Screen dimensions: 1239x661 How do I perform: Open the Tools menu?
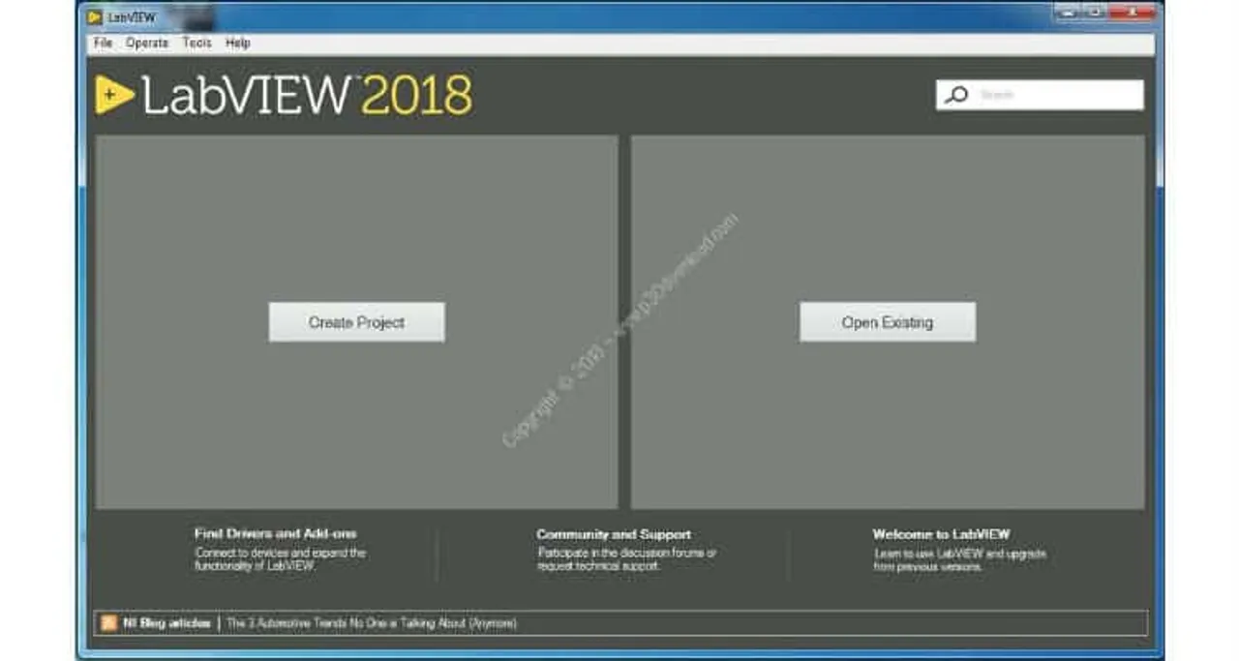pyautogui.click(x=197, y=43)
